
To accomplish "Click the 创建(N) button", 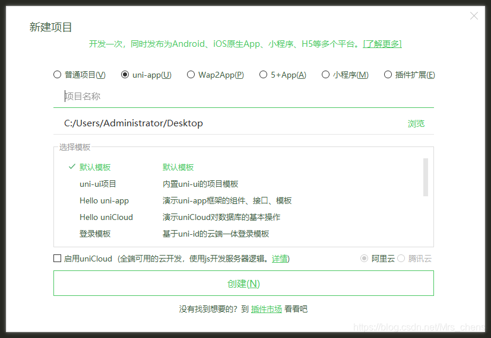I will point(243,283).
